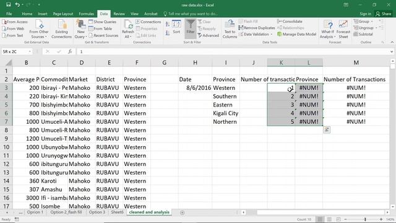Expand Data Validation dropdown arrow
Screen dimensions: 396x223
(272, 35)
